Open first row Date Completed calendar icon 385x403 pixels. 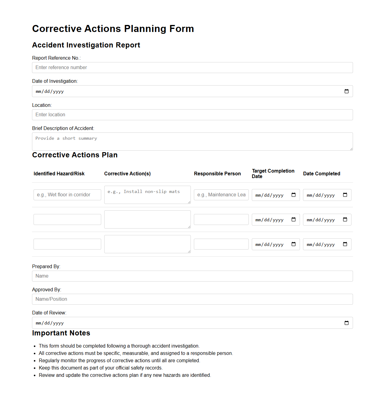pos(345,195)
